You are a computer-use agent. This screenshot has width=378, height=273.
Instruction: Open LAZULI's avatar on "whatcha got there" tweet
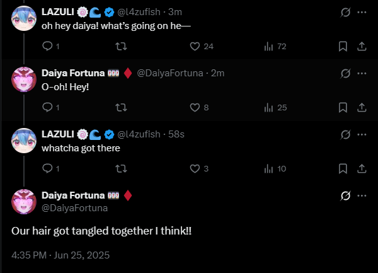[x=25, y=141]
